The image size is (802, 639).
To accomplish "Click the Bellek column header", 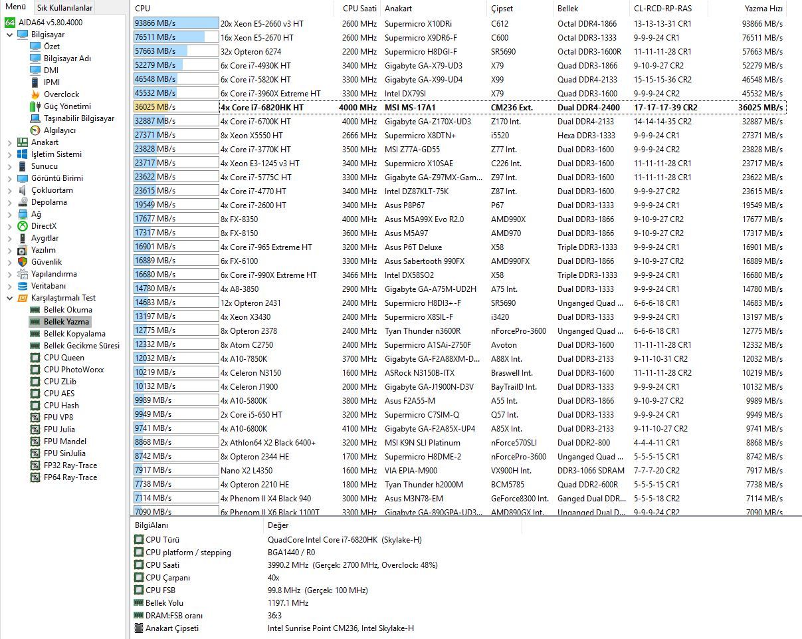I will click(x=592, y=9).
